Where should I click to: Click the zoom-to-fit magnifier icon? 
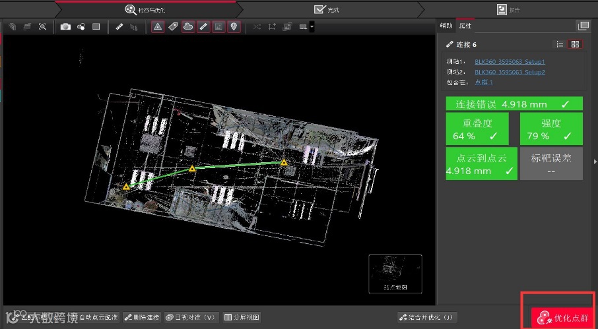(42, 27)
